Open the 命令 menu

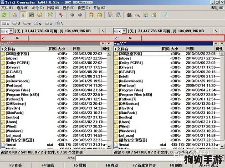point(38,8)
